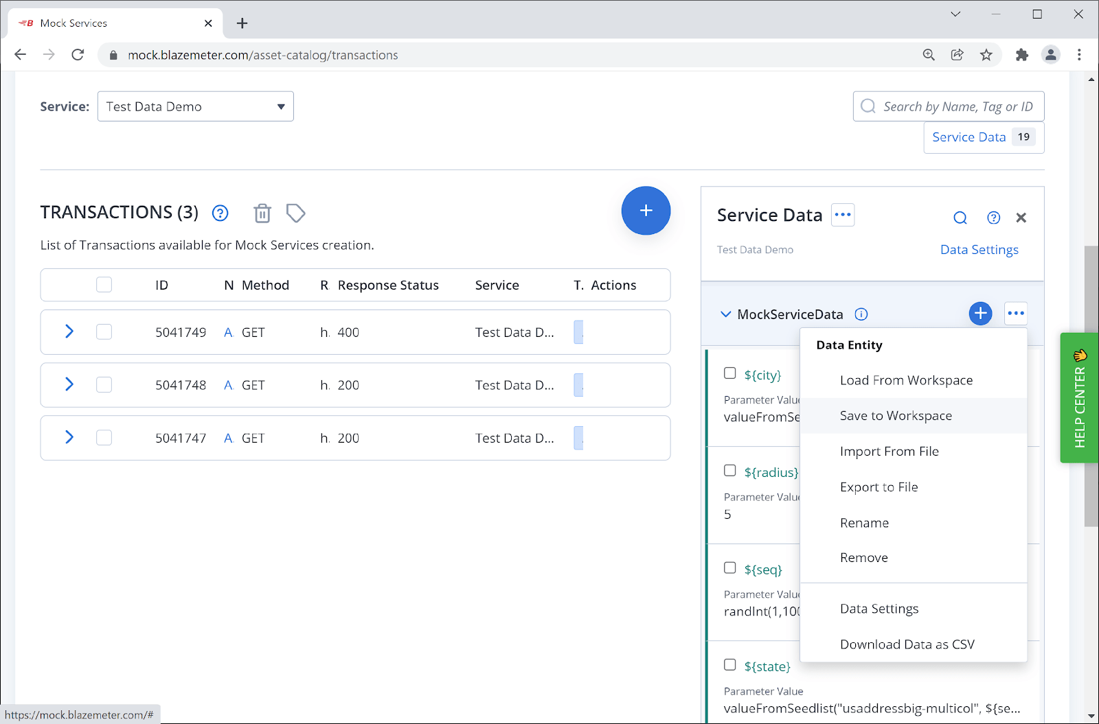Click the tag icon beside Transactions heading
The height and width of the screenshot is (724, 1099).
295,213
